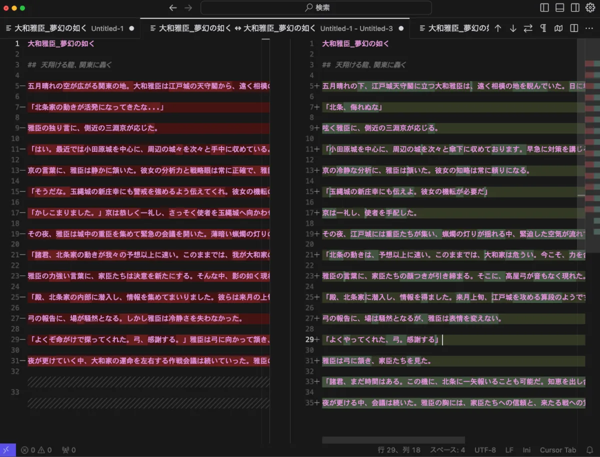Toggle the bottom panel layout icon
The image size is (600, 457).
560,8
